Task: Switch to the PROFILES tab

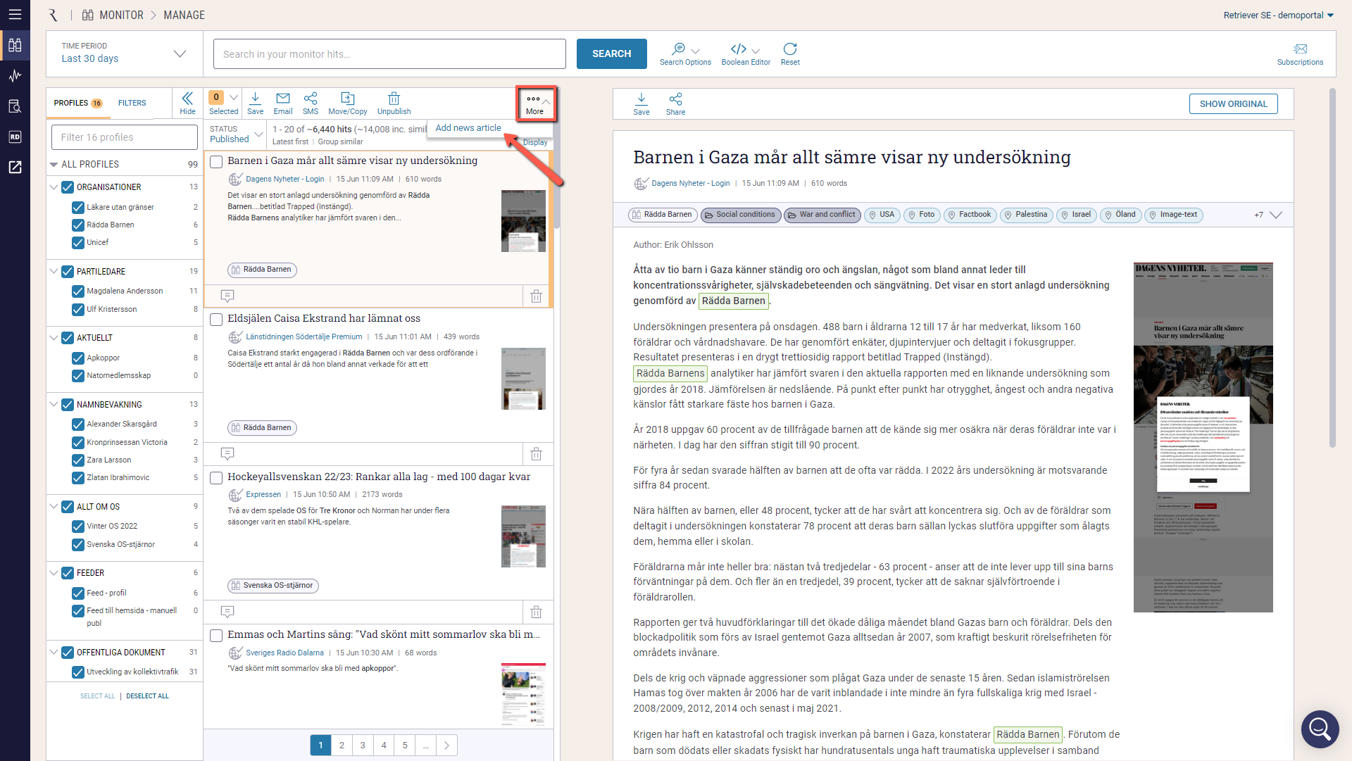Action: 78,103
